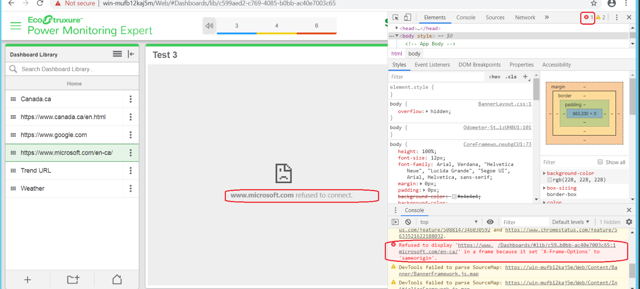Click the #e4e4e4 background color swatch
This screenshot has height=289, width=640.
[454, 197]
